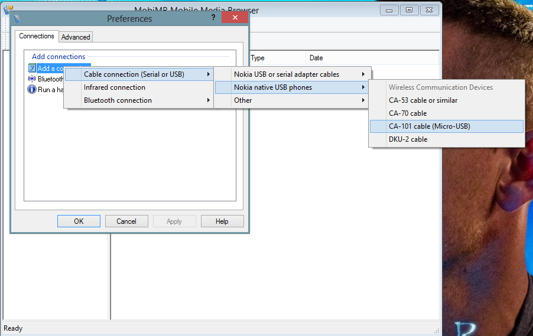Click the Add connections group heading
The height and width of the screenshot is (336, 533).
pos(58,57)
